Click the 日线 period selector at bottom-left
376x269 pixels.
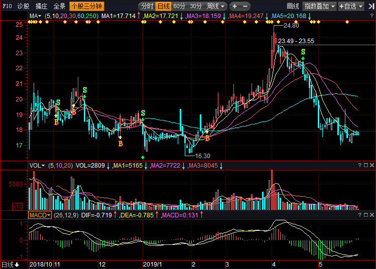tap(10, 264)
